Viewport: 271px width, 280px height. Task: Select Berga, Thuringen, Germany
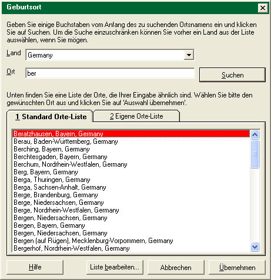[131, 180]
